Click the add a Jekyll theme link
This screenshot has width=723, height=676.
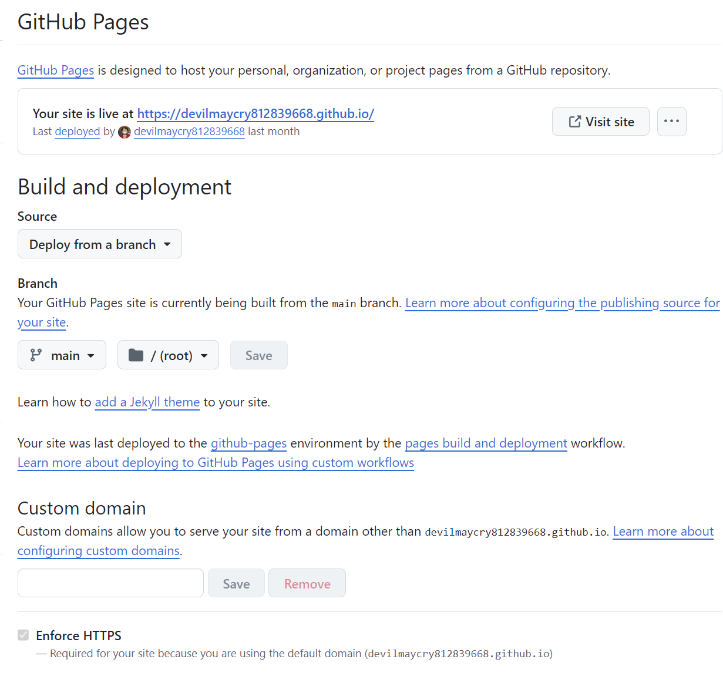[147, 402]
